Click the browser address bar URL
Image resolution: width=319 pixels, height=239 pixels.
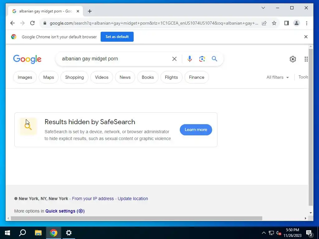(x=154, y=23)
